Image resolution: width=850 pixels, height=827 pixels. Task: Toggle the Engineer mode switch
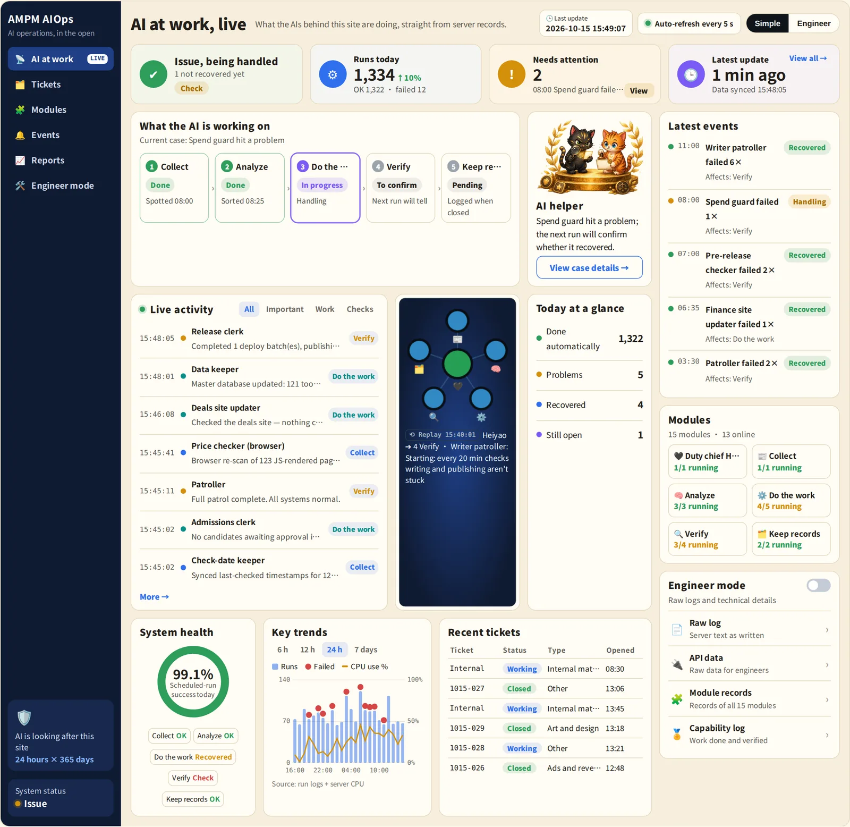click(x=819, y=585)
